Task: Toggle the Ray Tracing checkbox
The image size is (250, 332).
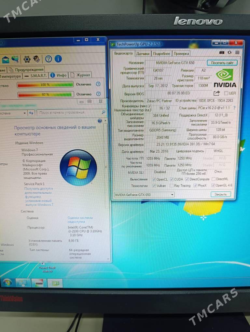Action: coord(171,186)
